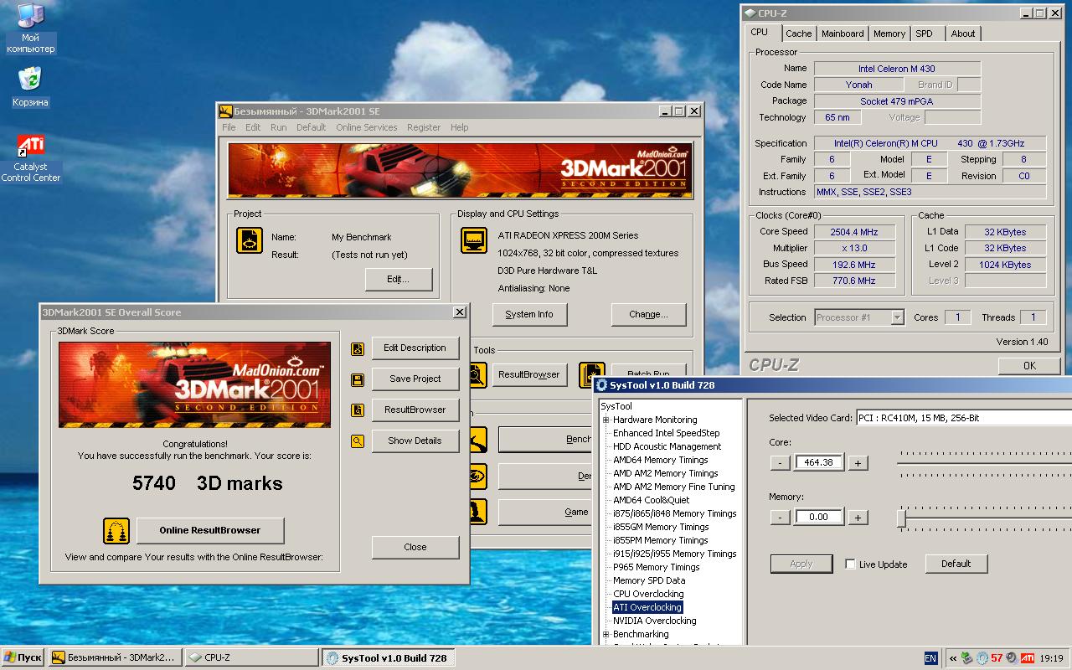This screenshot has height=670, width=1072.
Task: Select Memory SPD Data in tree
Action: click(649, 581)
